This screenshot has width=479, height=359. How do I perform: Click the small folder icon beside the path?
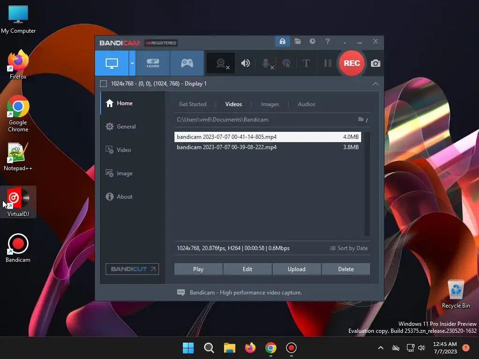[x=361, y=119]
